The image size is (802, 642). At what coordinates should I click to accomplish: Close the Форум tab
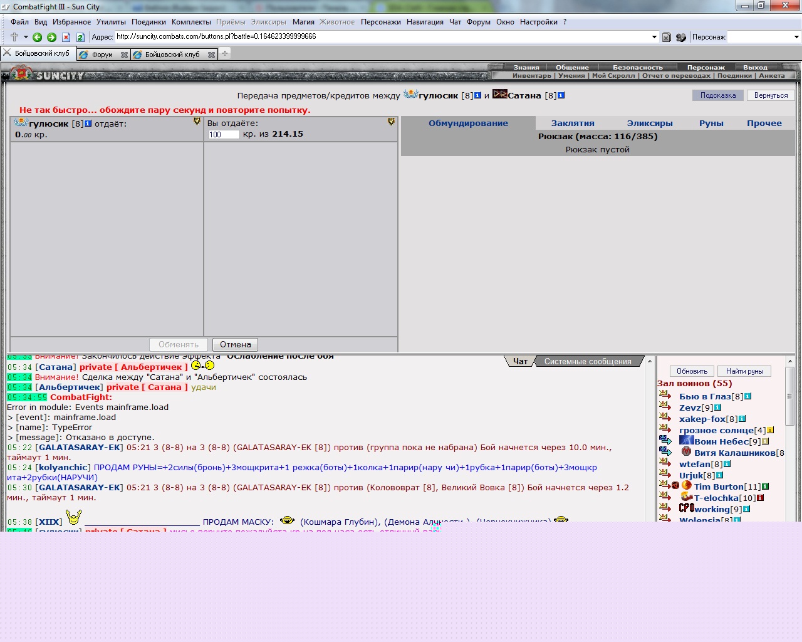click(124, 55)
